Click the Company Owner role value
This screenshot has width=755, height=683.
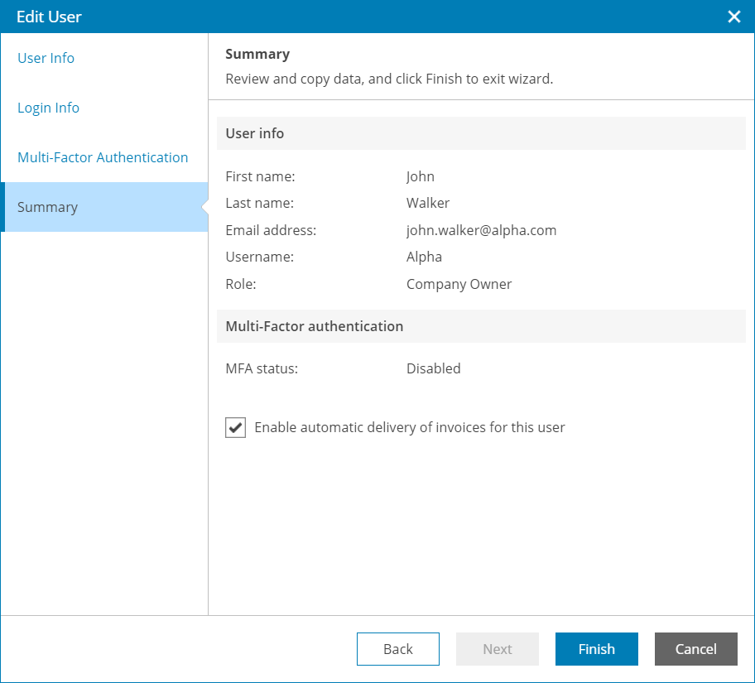click(459, 284)
